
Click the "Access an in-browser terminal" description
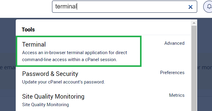coord(74,56)
